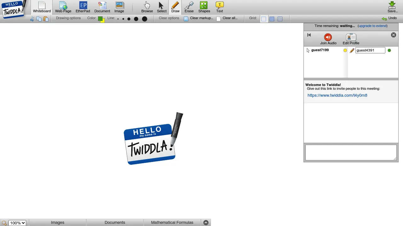The width and height of the screenshot is (403, 226).
Task: Open the 100% zoom dropdown
Action: (x=17, y=223)
